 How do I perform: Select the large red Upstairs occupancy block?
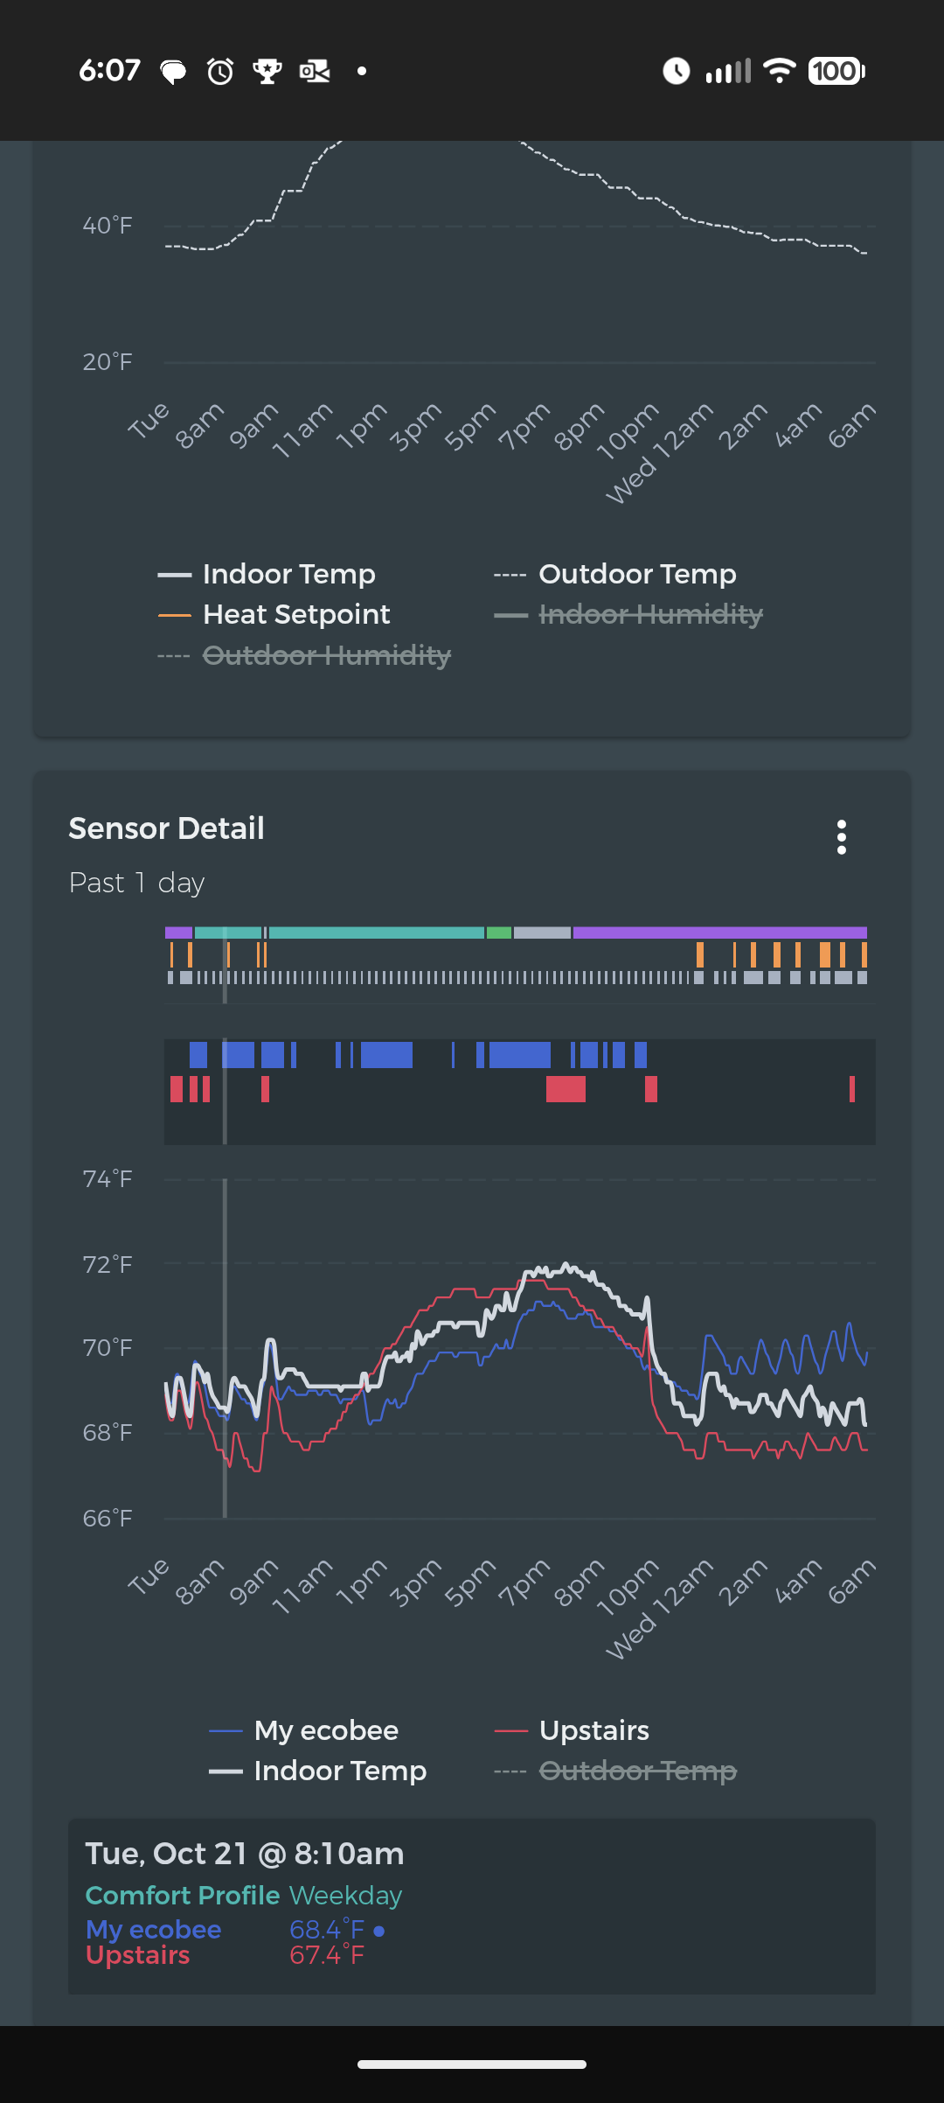[x=566, y=1089]
